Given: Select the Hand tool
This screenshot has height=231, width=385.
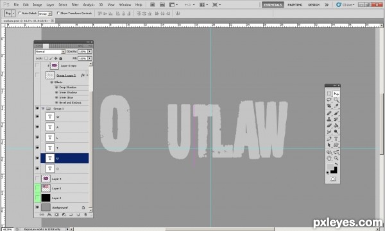Looking at the screenshot, I should (329, 158).
